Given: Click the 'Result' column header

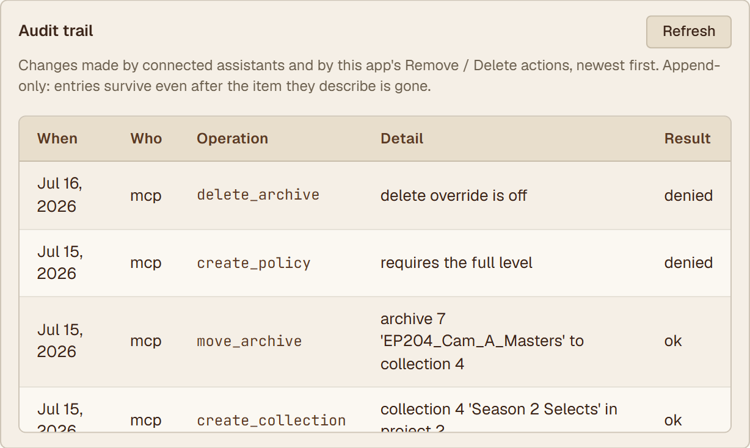Looking at the screenshot, I should click(x=688, y=139).
